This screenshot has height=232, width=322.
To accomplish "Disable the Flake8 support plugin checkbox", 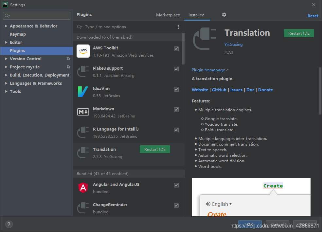I will tap(176, 69).
